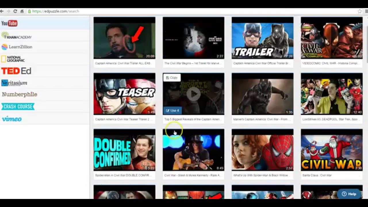This screenshot has width=368, height=207.
Task: Click the 'Santa Claus : Civil War' title
Action: (317, 175)
